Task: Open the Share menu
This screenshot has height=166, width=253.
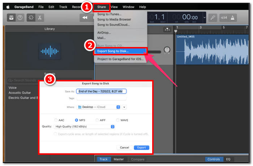Action: tap(102, 7)
